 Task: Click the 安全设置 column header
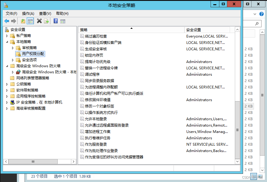pos(206,30)
